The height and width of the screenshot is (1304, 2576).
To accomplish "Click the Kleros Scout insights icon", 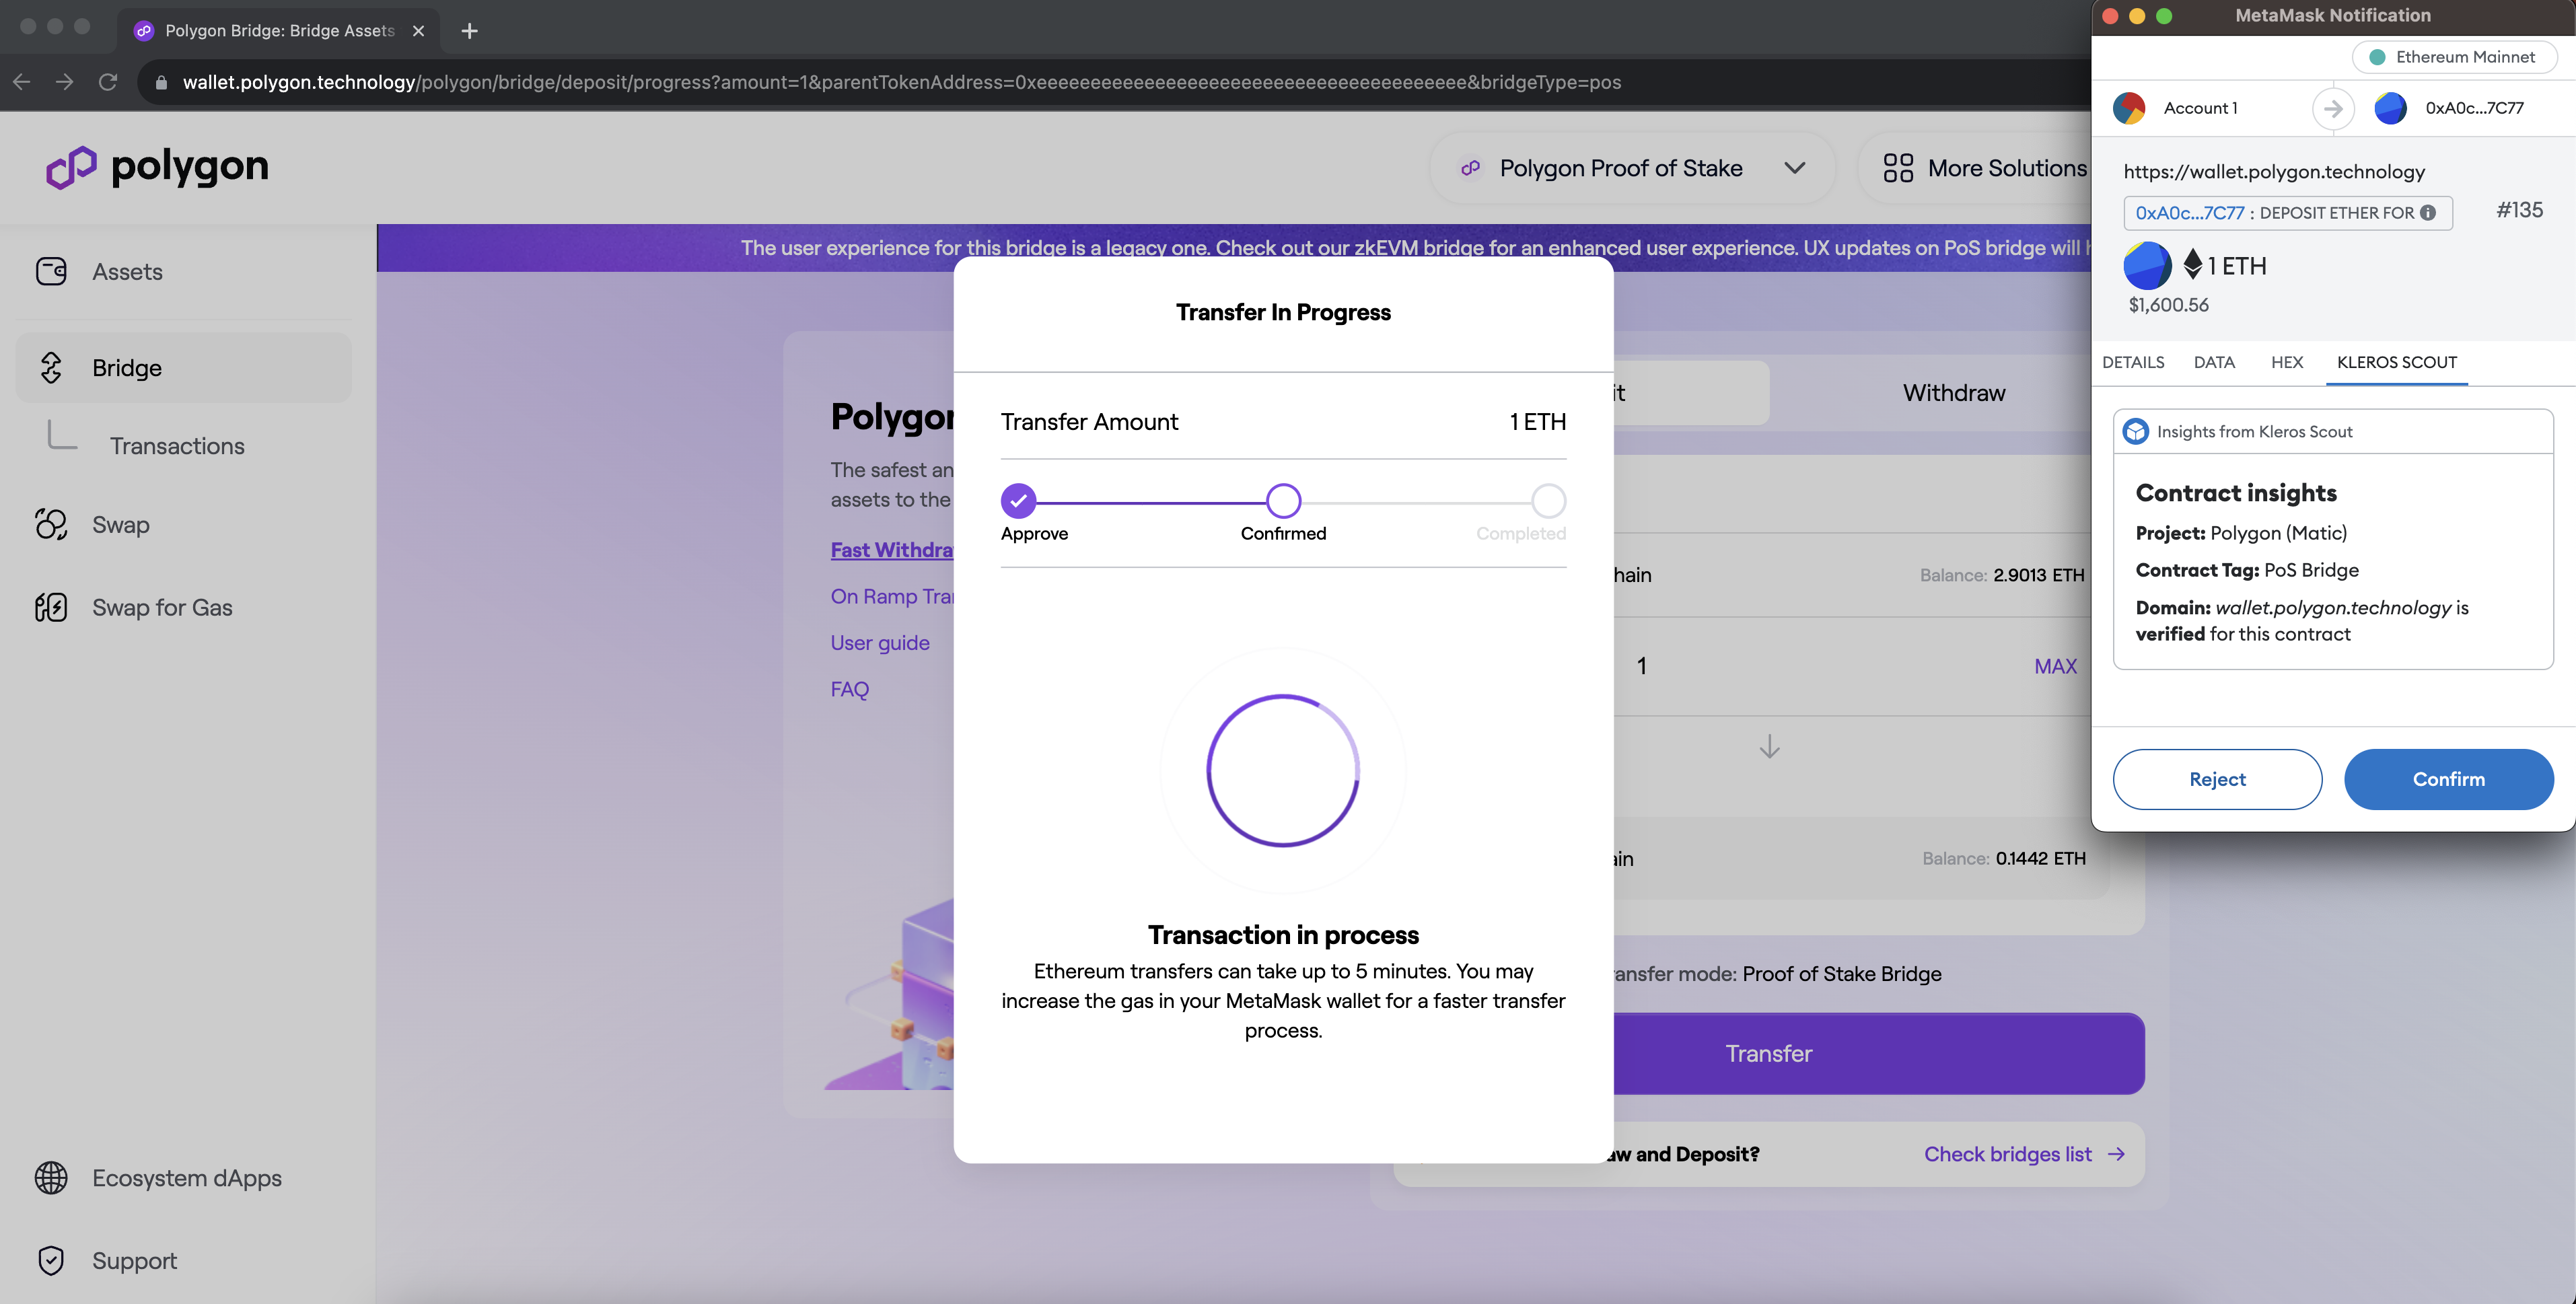I will (x=2136, y=431).
